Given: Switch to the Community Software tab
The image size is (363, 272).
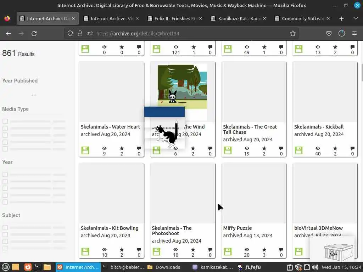Looking at the screenshot, I should pyautogui.click(x=302, y=18).
